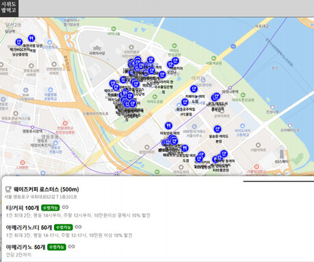The width and height of the screenshot is (314, 262).
Task: Select the coffee marker above 메가MGC커피 당산중앙점
Action: 19,42
